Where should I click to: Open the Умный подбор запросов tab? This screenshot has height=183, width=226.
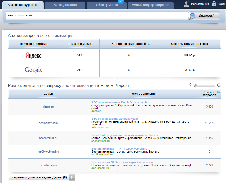click(x=150, y=5)
